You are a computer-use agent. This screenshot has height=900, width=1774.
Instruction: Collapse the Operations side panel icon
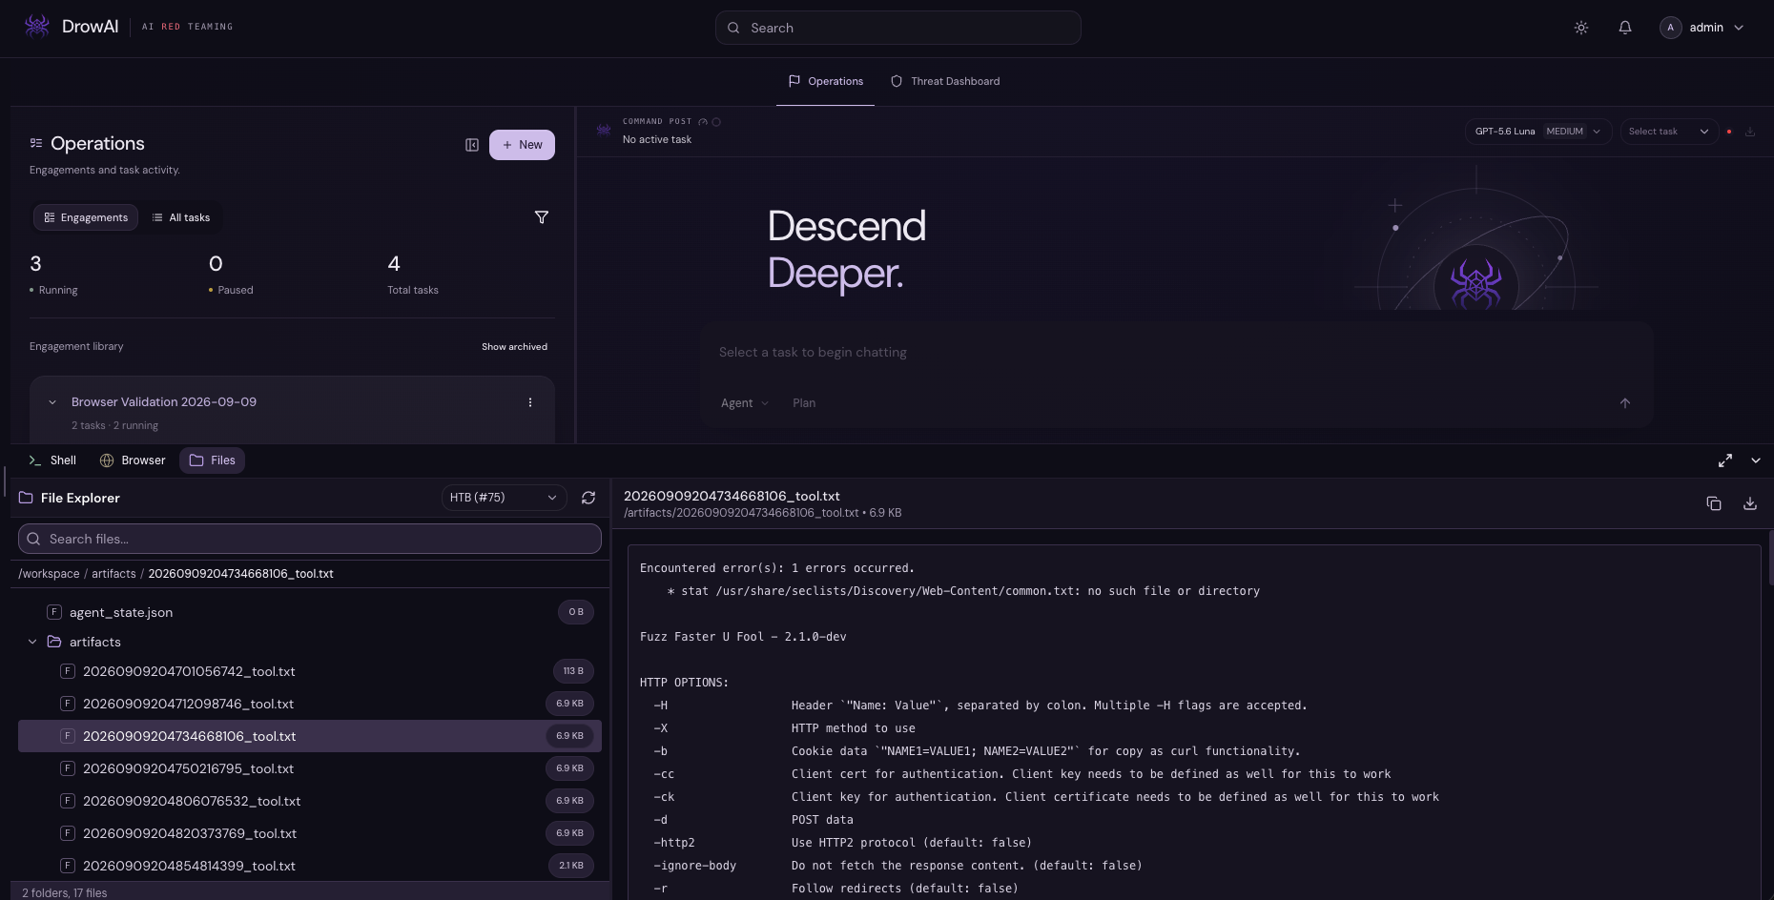472,145
